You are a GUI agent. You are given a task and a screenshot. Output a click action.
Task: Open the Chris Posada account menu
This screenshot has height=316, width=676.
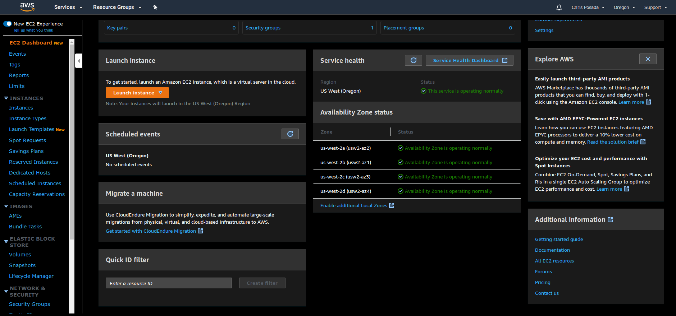(588, 7)
